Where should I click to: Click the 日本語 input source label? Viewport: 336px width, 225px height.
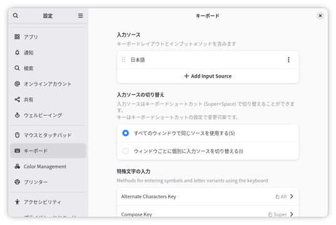138,60
